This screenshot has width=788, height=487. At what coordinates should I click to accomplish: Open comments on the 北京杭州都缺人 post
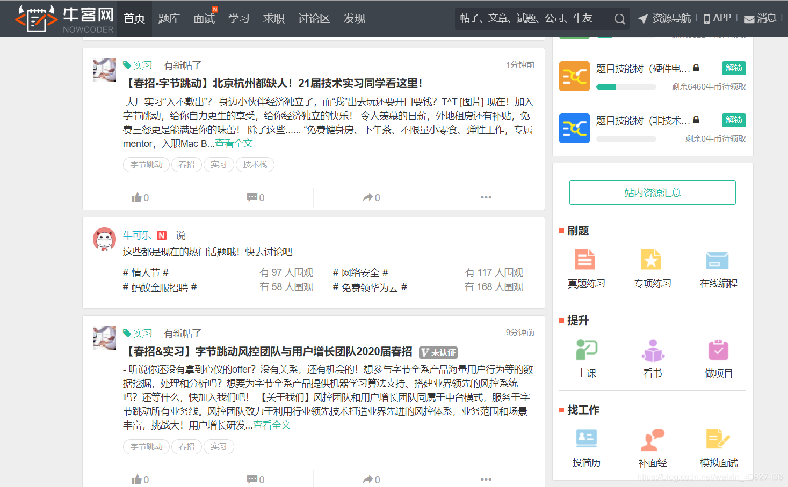pos(256,197)
